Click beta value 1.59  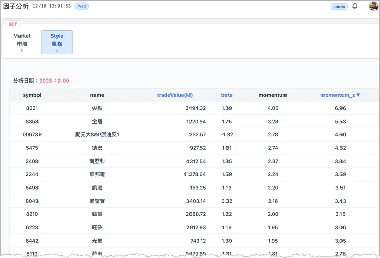point(226,174)
